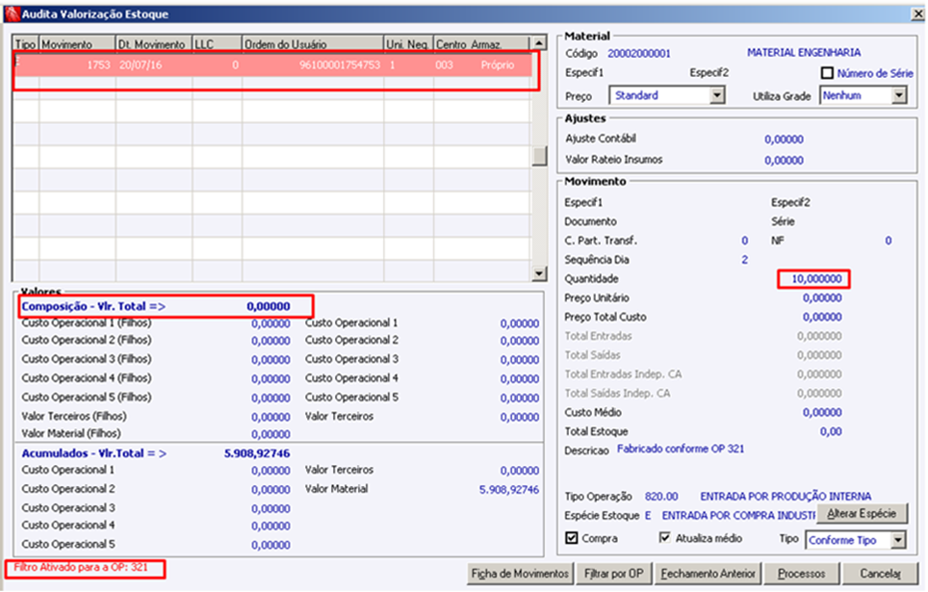Click the Processos button
Screen dimensions: 928x592
tap(801, 573)
